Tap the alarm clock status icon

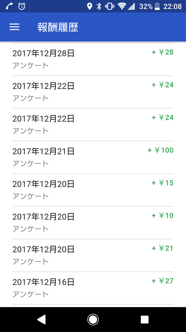pos(22,7)
